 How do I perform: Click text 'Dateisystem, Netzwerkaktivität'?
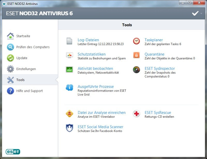(x=98, y=73)
